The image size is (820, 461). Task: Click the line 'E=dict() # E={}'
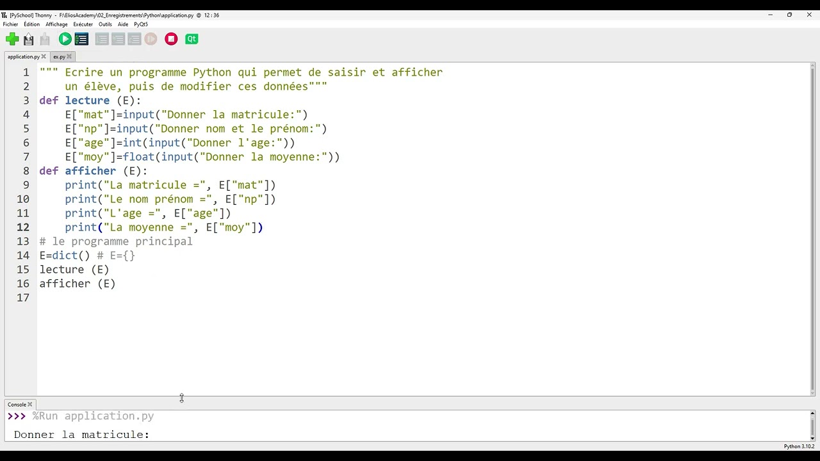point(87,255)
